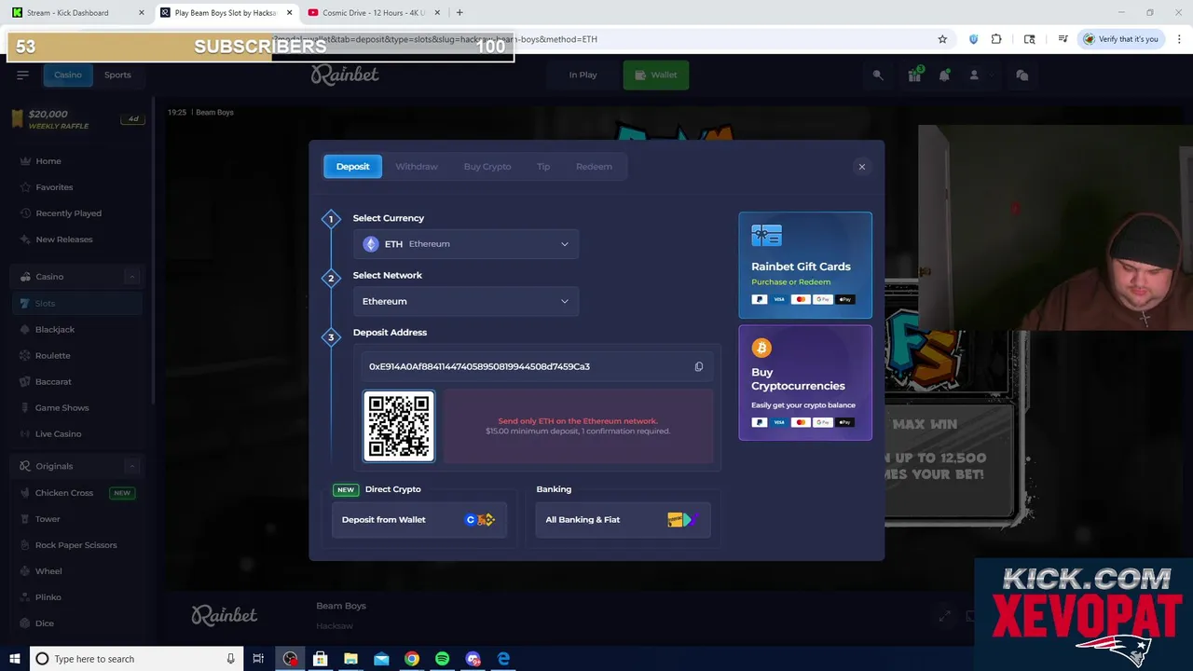Collapse the Originals sidebar section
Image resolution: width=1193 pixels, height=671 pixels.
click(x=131, y=466)
